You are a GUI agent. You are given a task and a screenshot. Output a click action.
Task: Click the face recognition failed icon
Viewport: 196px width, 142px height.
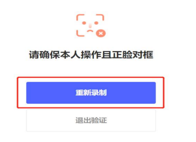click(x=91, y=26)
